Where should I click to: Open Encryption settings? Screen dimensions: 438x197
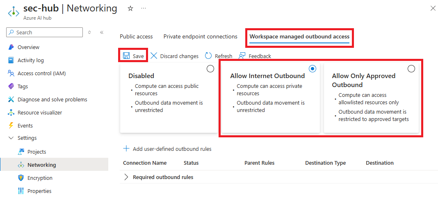coord(40,178)
